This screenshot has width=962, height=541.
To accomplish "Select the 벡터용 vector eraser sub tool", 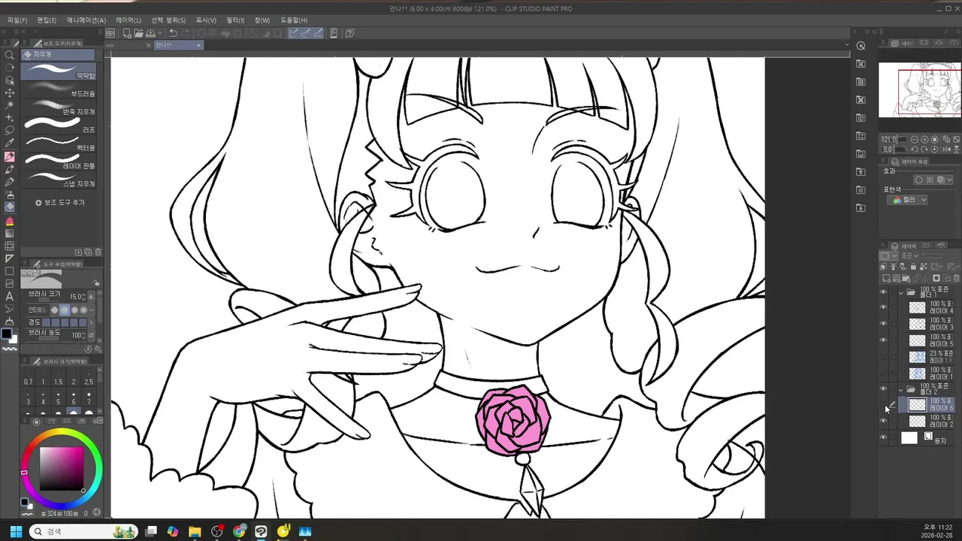I will [x=59, y=144].
